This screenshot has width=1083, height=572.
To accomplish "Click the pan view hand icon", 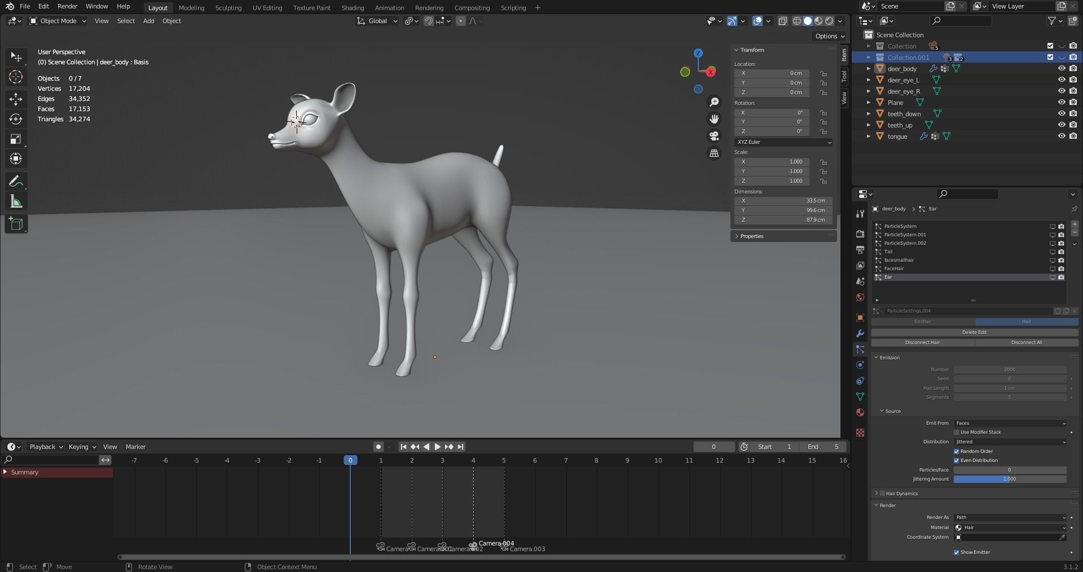I will pyautogui.click(x=714, y=119).
